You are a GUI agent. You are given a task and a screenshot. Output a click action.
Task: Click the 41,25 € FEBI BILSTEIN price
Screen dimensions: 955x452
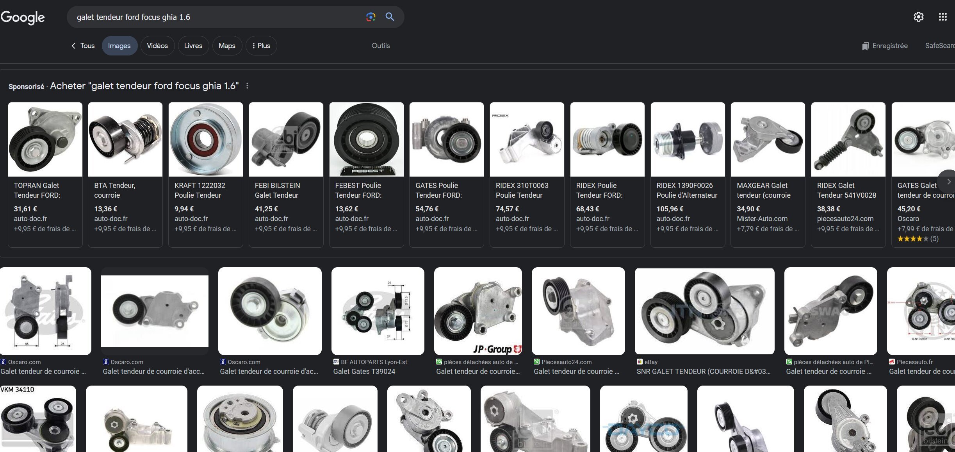click(x=266, y=209)
